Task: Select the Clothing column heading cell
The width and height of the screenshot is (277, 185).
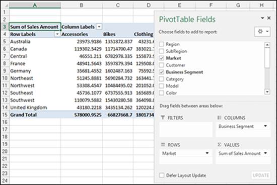Action: [144, 34]
